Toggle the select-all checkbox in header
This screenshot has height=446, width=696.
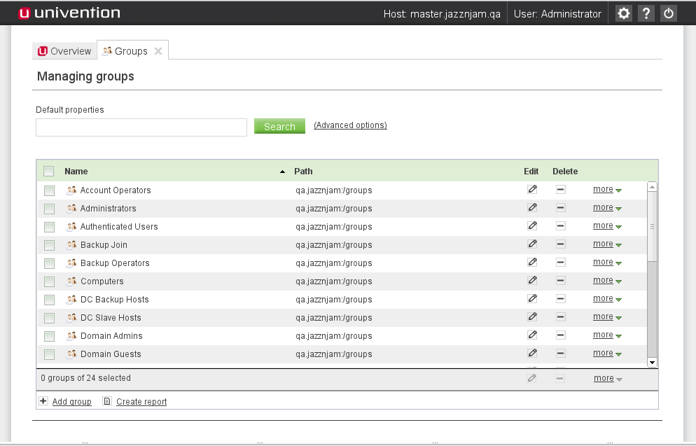coord(48,171)
